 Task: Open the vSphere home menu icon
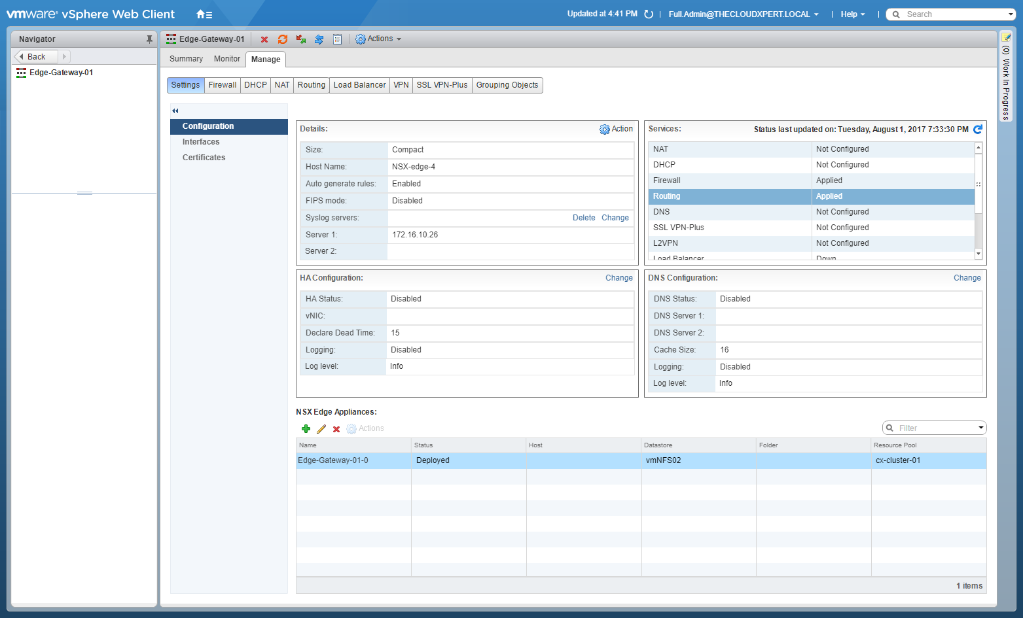(204, 14)
